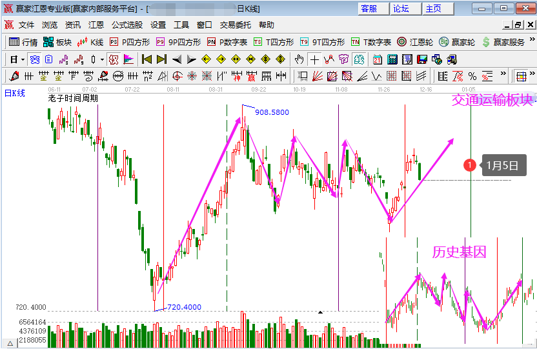Open the 日 period dropdown arrow

23,59
